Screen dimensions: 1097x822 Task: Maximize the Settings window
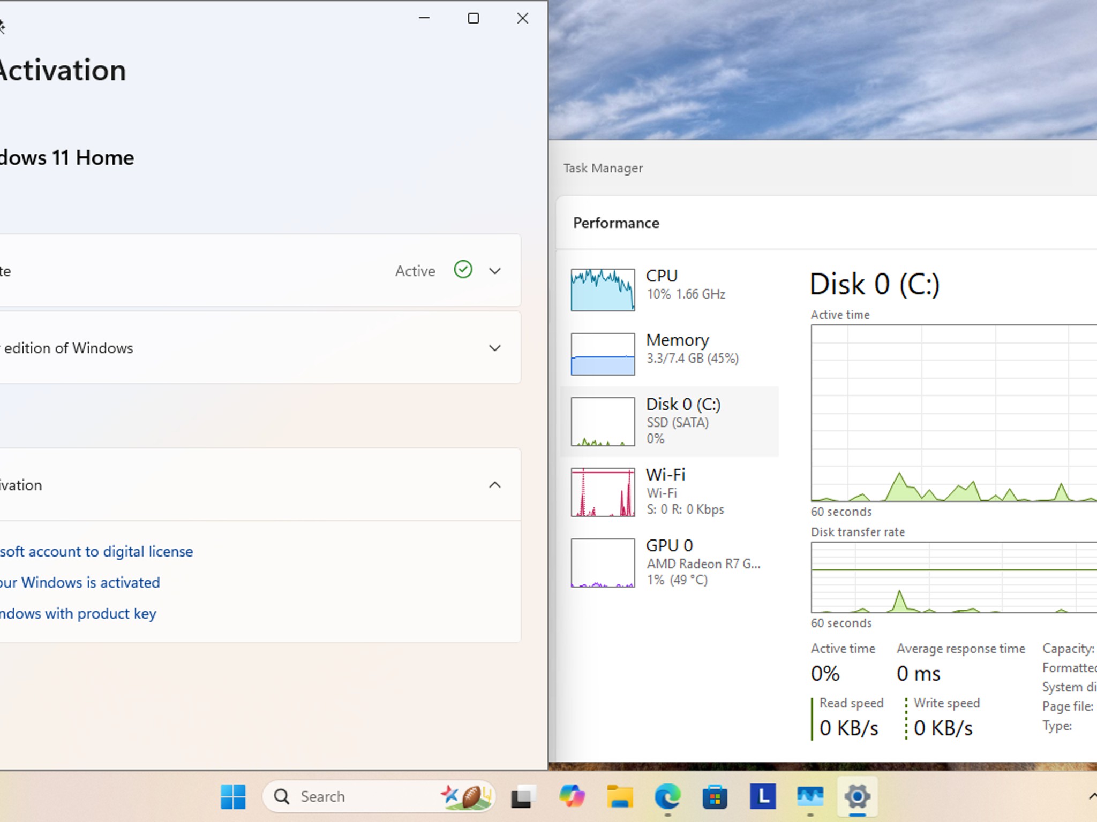tap(474, 18)
